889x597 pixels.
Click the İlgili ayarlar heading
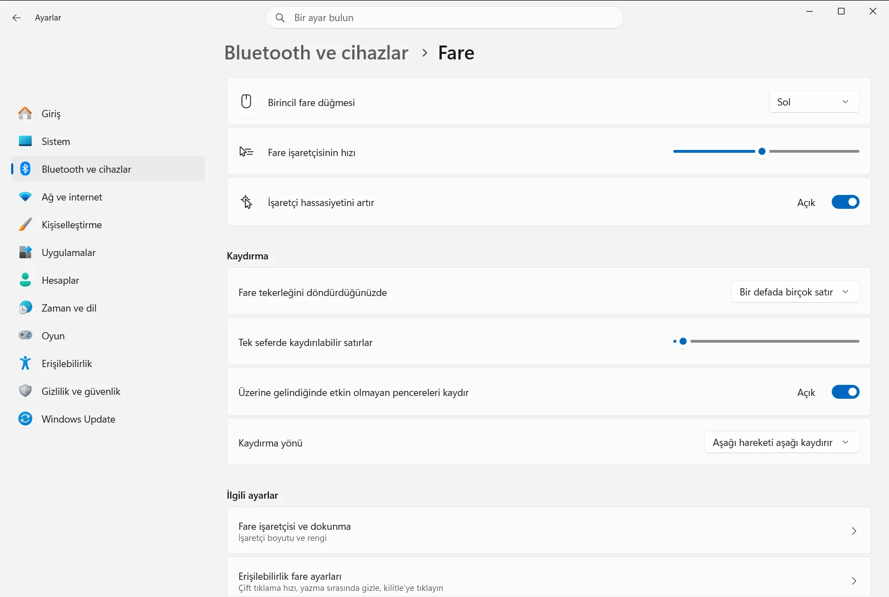(252, 495)
